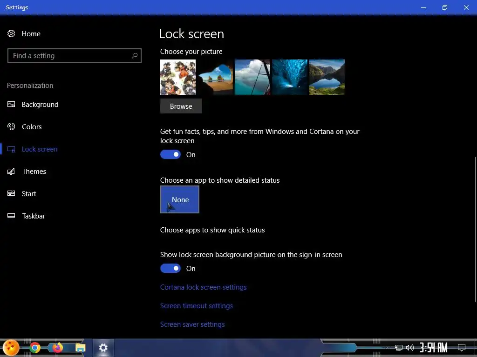Select the mountain lake picture thumbnail

(x=327, y=77)
